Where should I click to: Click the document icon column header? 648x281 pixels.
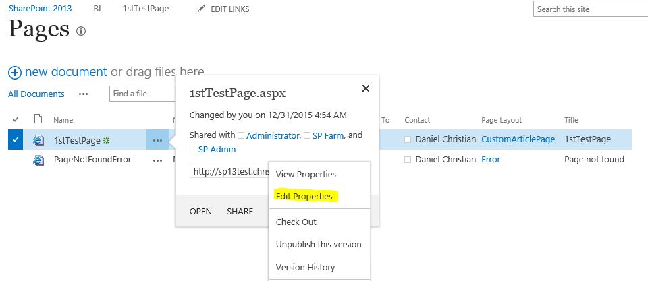38,120
